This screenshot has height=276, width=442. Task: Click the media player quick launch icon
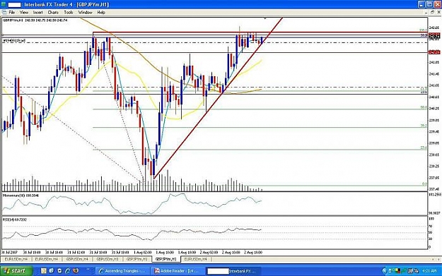point(59,271)
